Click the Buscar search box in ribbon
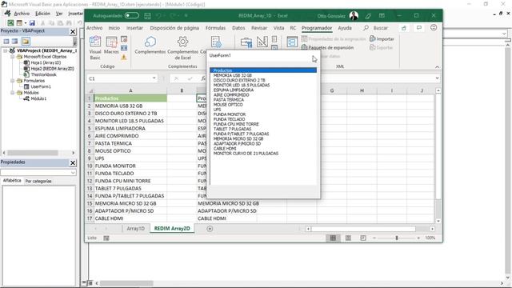Image resolution: width=512 pixels, height=288 pixels. click(x=377, y=28)
